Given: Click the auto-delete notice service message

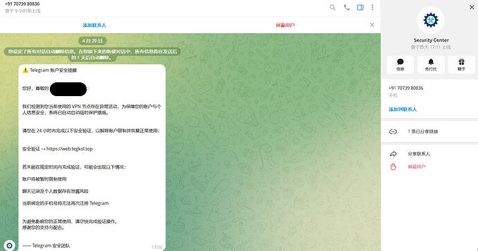Looking at the screenshot, I should pos(92,55).
